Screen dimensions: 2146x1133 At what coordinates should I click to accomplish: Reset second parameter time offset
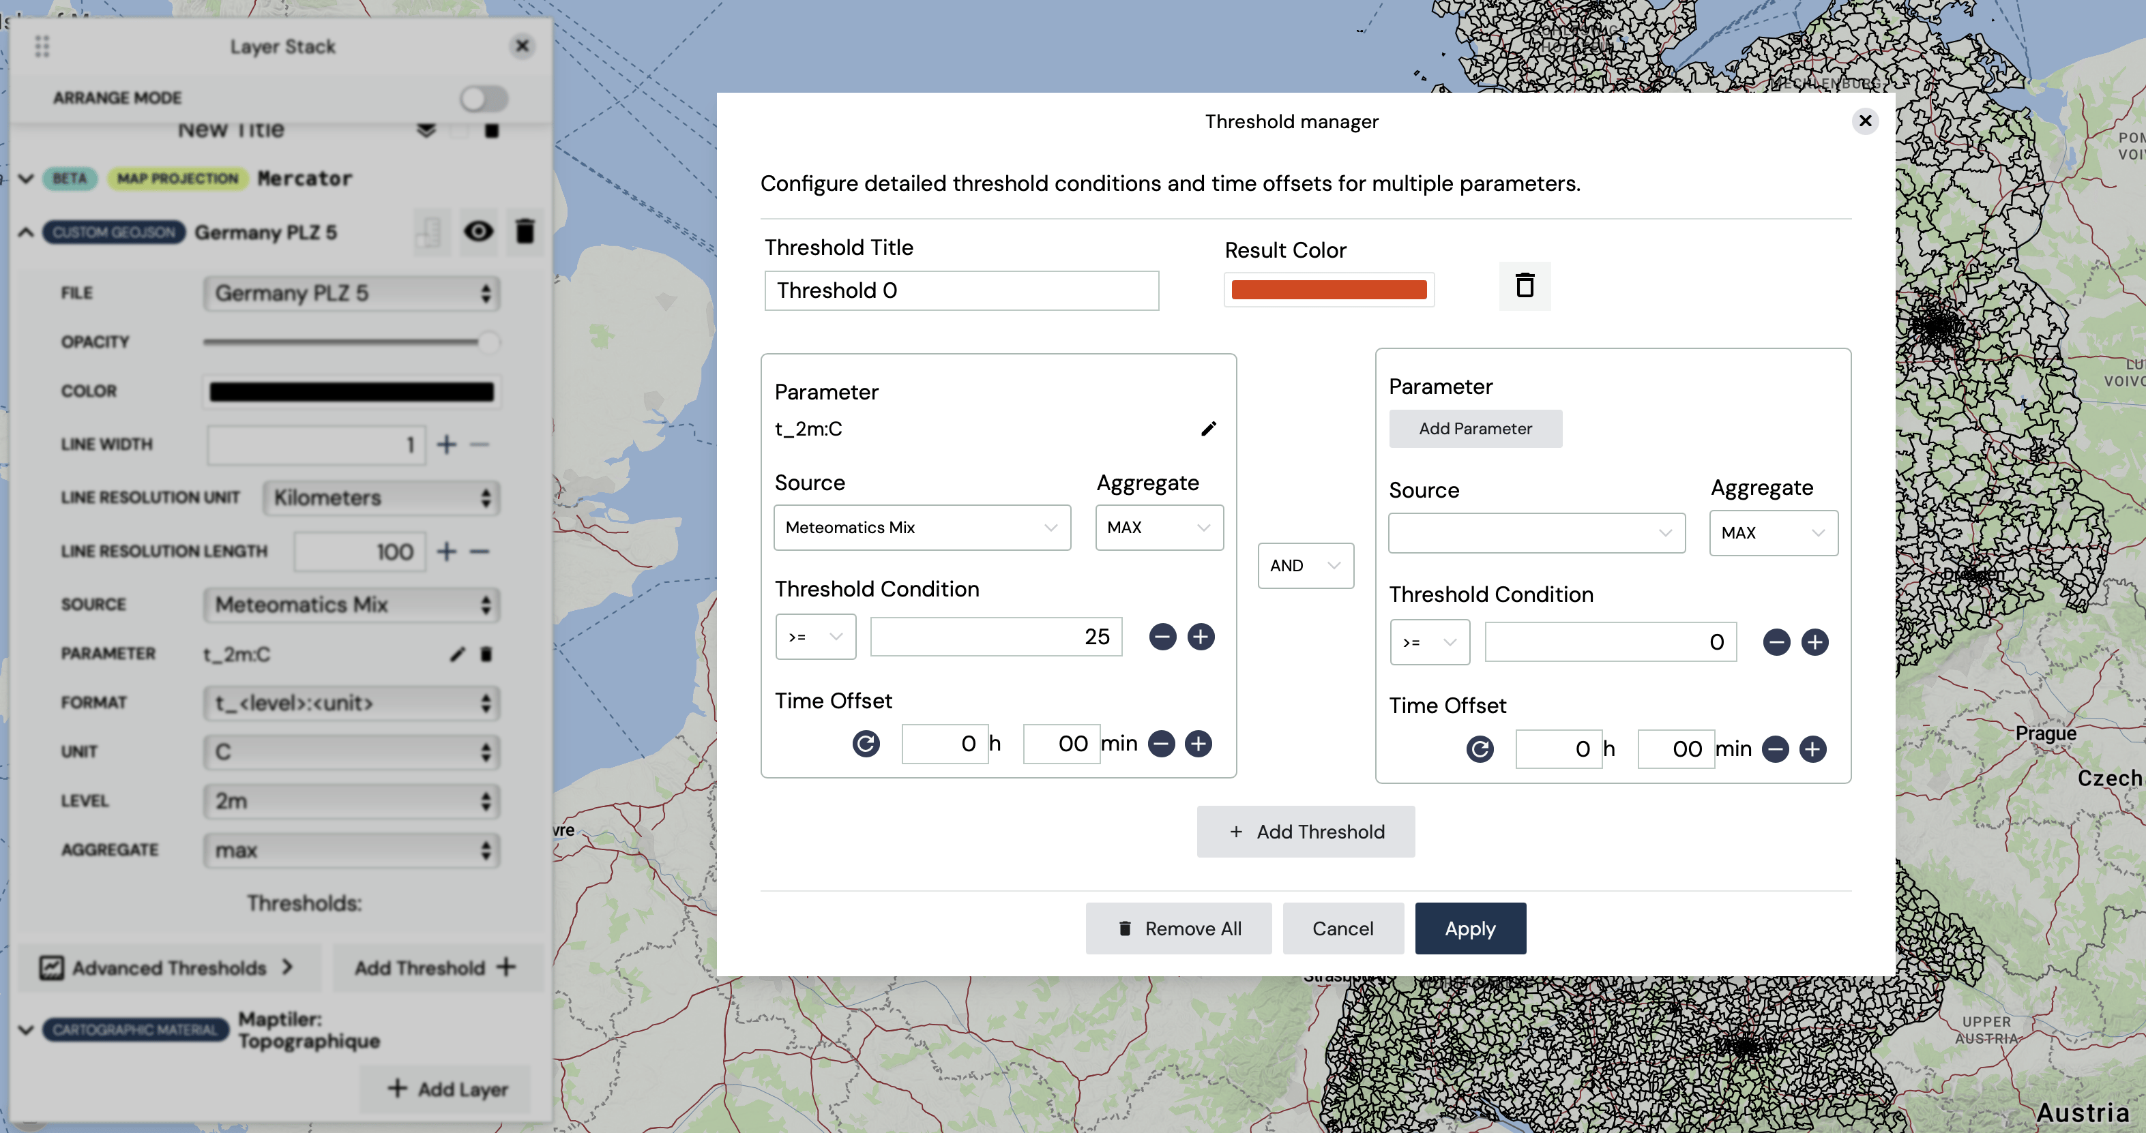(x=1480, y=749)
